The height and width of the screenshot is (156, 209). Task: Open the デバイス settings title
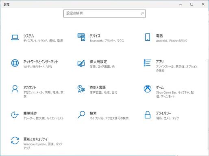click(x=95, y=36)
